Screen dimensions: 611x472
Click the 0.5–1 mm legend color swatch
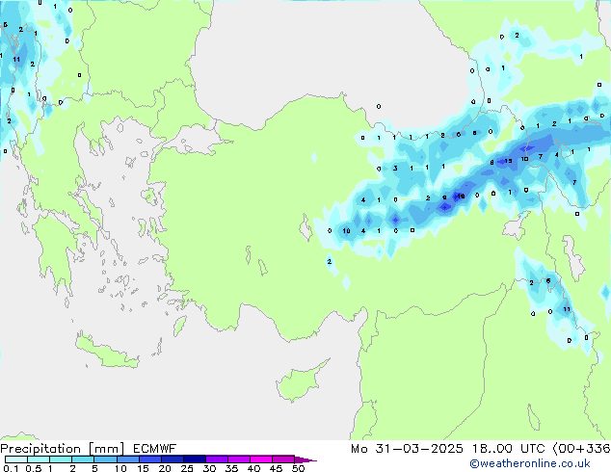point(39,459)
